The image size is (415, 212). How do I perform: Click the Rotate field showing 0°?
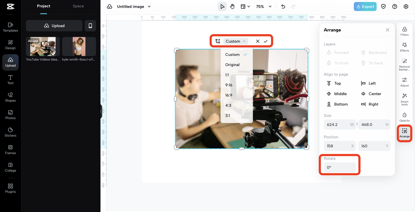[339, 168]
